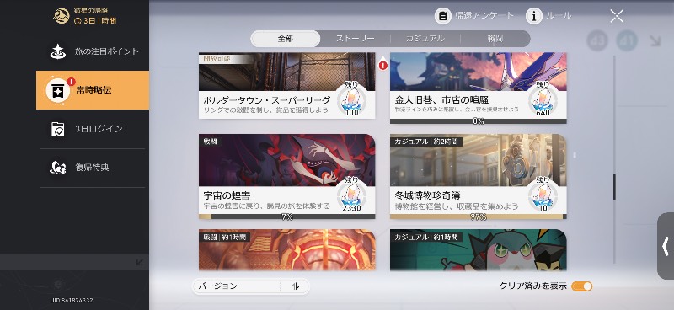Click the 97% progress bar under 冬城博物珍奇簿

[478, 216]
